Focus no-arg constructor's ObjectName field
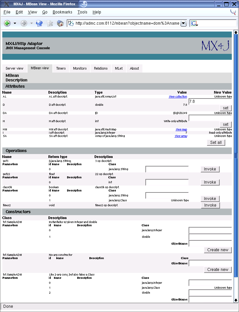 coord(210,263)
